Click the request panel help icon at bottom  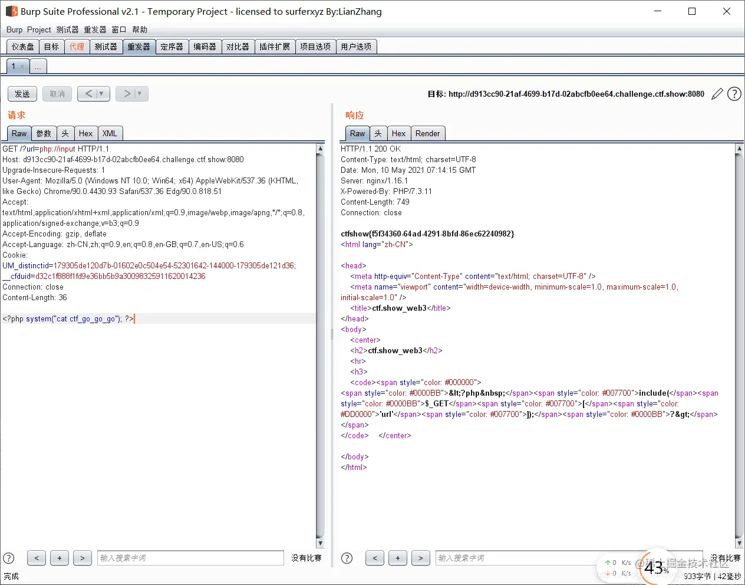point(9,558)
